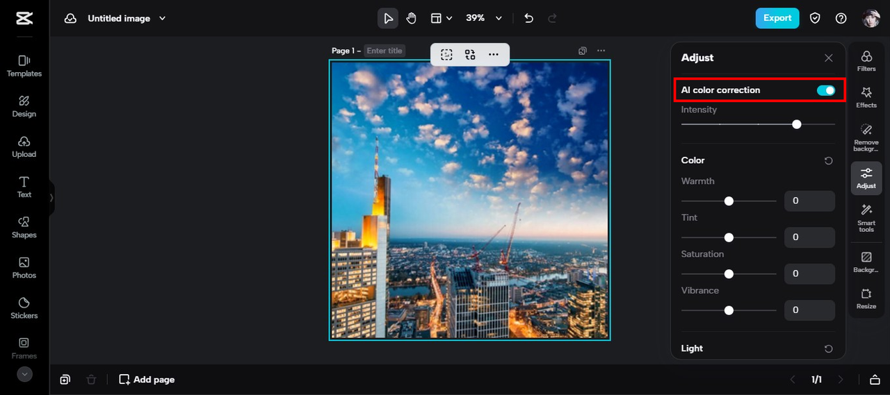Open Smart tools
Image resolution: width=890 pixels, height=395 pixels.
[x=866, y=218]
